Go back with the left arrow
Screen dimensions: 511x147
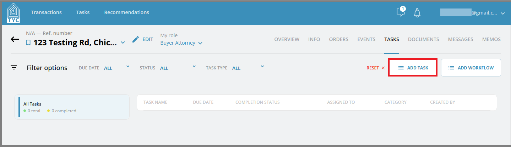click(15, 39)
